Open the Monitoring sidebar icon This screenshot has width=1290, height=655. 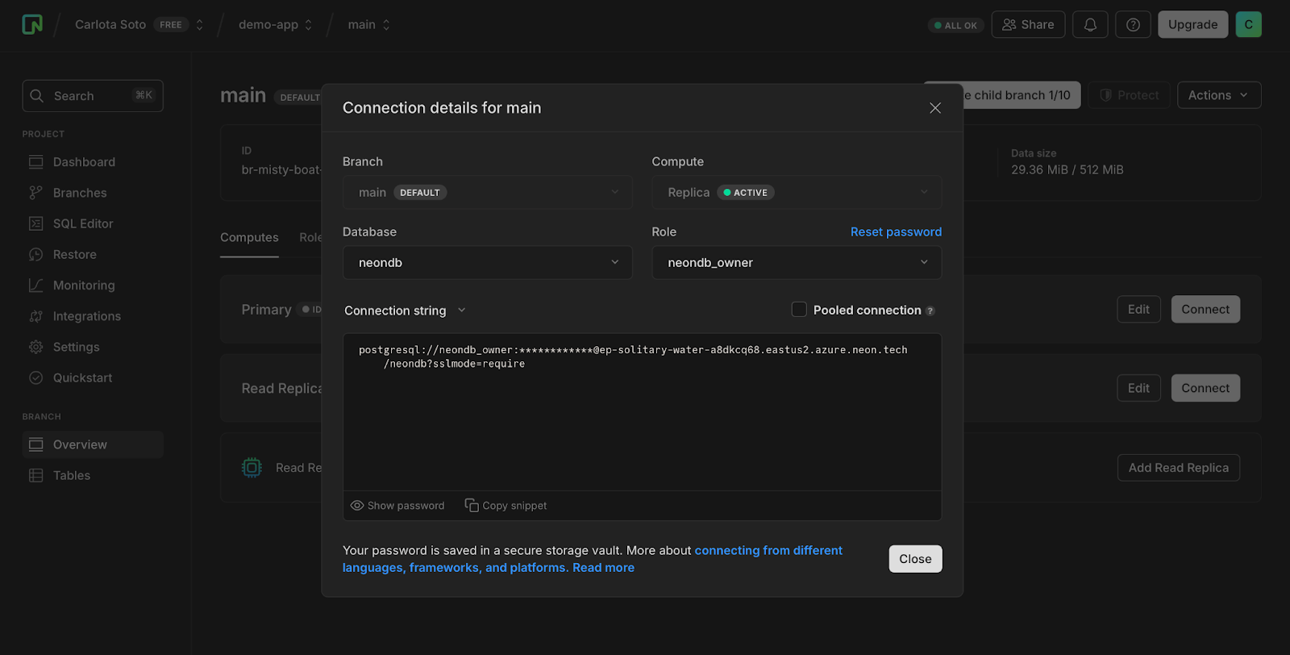pos(36,286)
